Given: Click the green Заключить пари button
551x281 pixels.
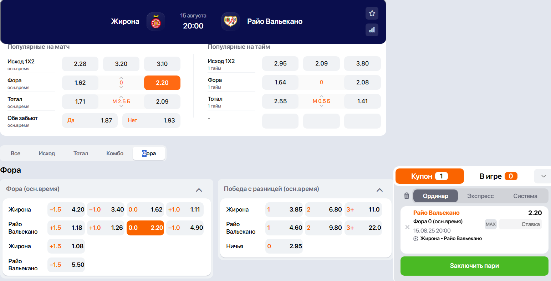Looking at the screenshot, I should pos(474,266).
